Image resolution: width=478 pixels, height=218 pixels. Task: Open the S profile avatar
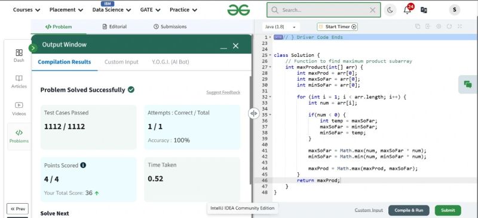[x=454, y=10]
